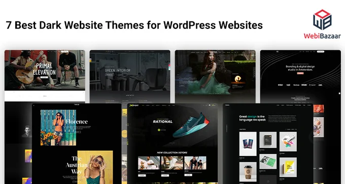The image size is (345, 184).
Task: Click the woman with sunflowers image
Action: click(58, 128)
